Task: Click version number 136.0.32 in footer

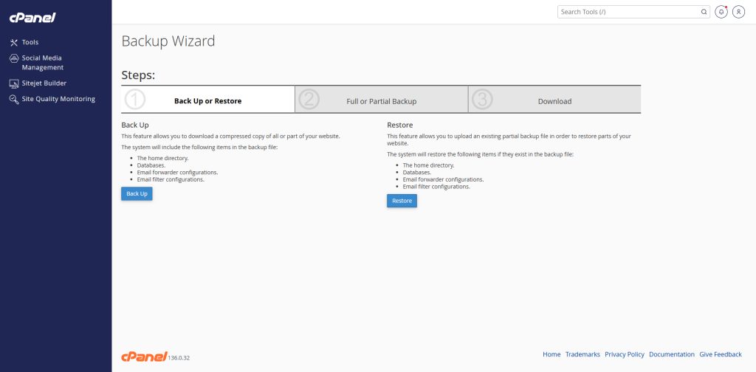Action: click(x=179, y=358)
